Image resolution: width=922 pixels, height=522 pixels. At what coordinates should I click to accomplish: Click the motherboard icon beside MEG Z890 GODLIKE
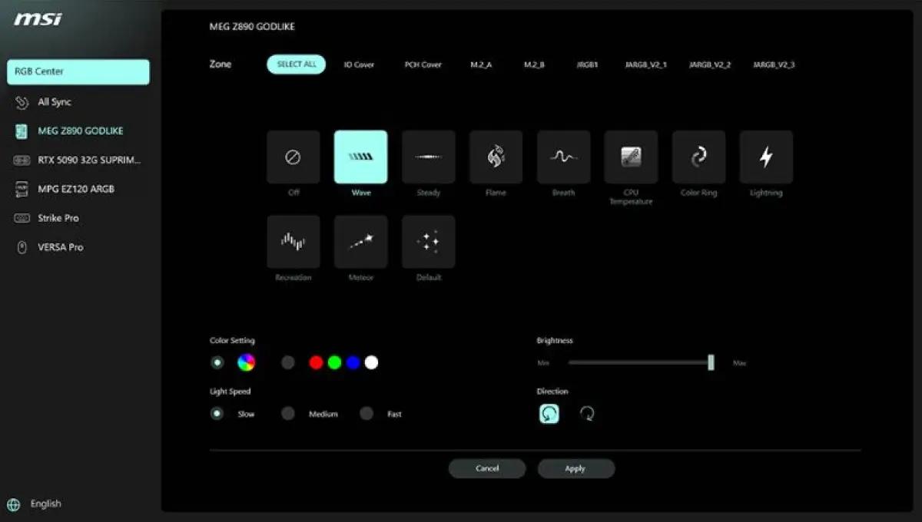point(22,131)
